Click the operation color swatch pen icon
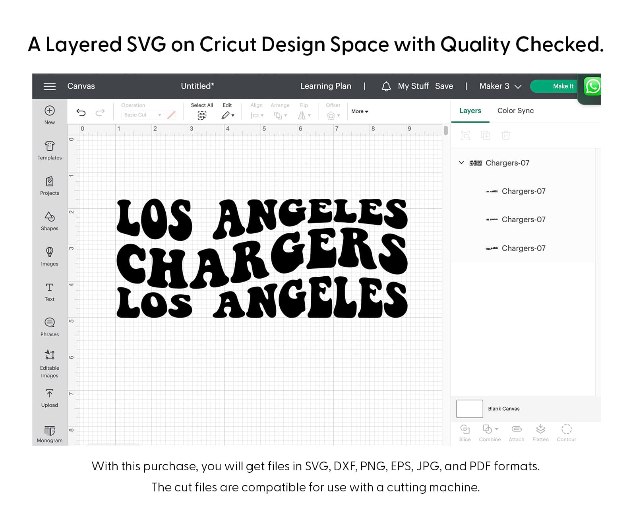Viewport: 631px width, 520px height. click(x=171, y=115)
